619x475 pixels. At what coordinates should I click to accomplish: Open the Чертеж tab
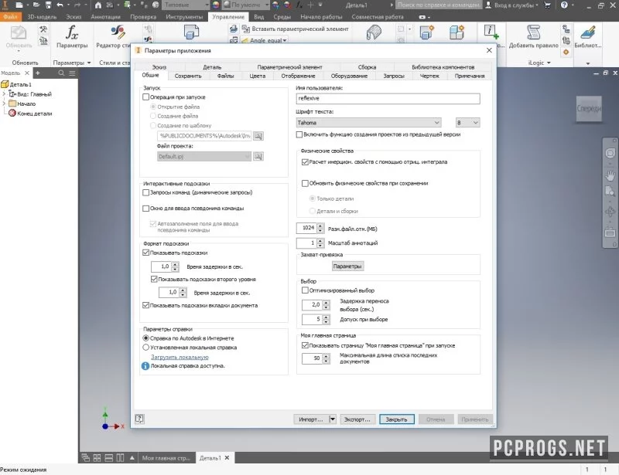click(x=429, y=76)
